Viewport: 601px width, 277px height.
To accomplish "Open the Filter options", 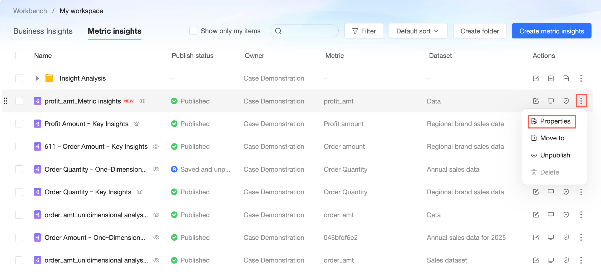I will click(x=364, y=31).
